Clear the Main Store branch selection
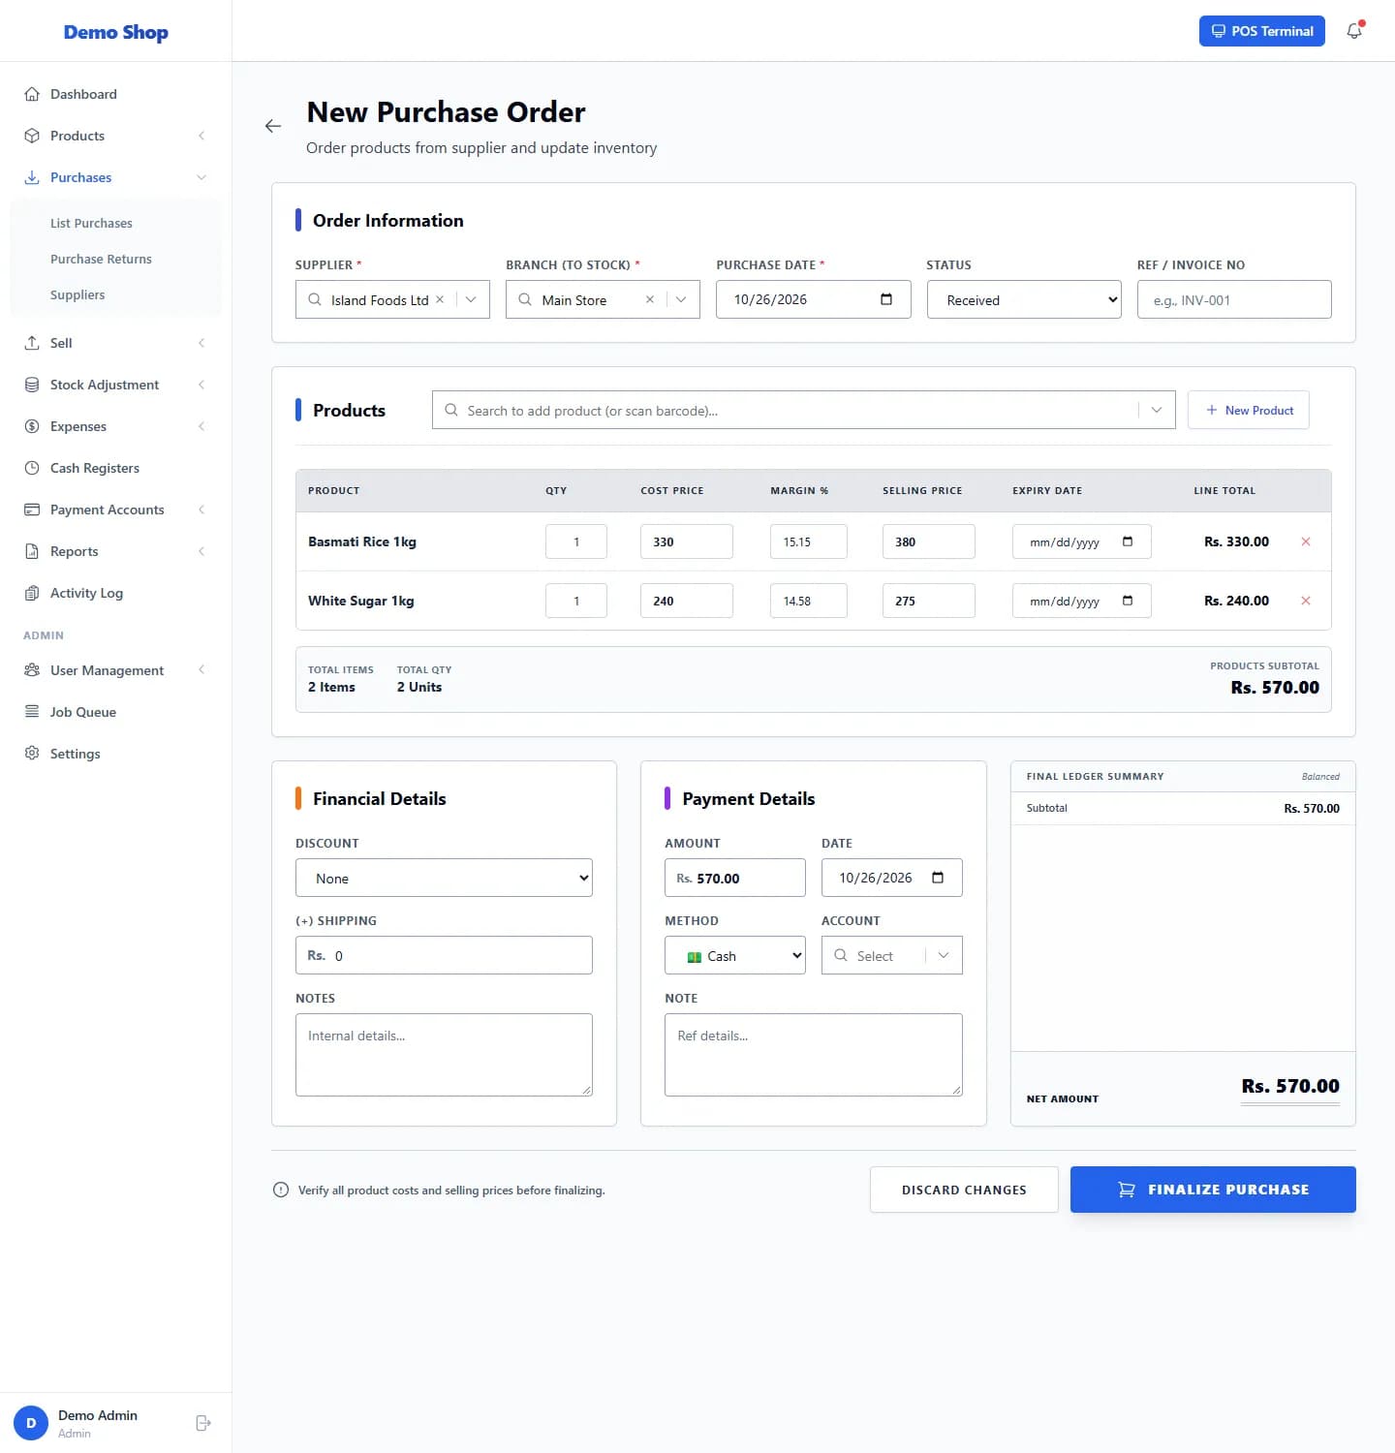Viewport: 1395px width, 1453px height. point(650,299)
